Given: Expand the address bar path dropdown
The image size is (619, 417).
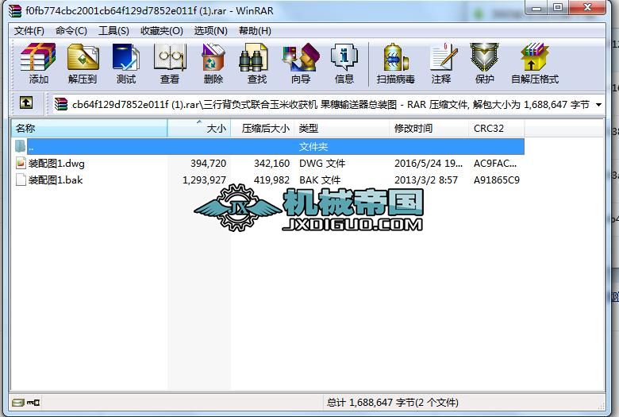Looking at the screenshot, I should click(599, 105).
